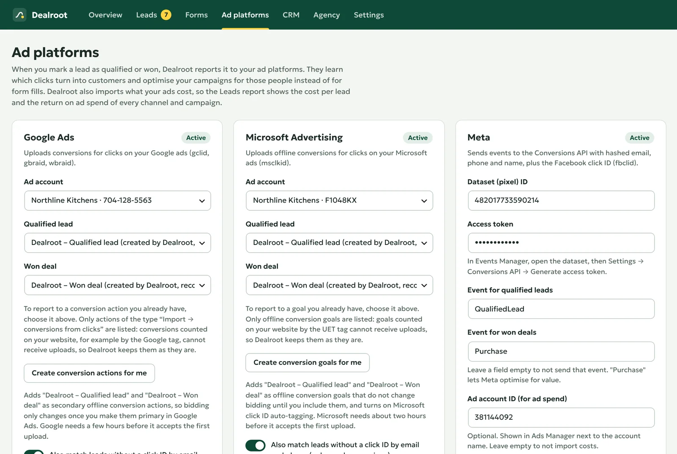Click the Microsoft Advertising card heading
Screen dimensions: 677x454
pos(294,137)
